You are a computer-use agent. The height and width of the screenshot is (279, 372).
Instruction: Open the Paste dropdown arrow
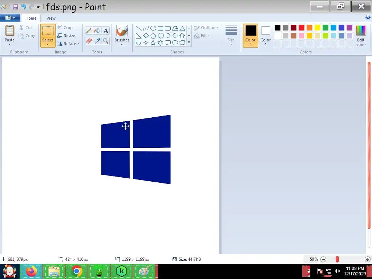(9, 45)
